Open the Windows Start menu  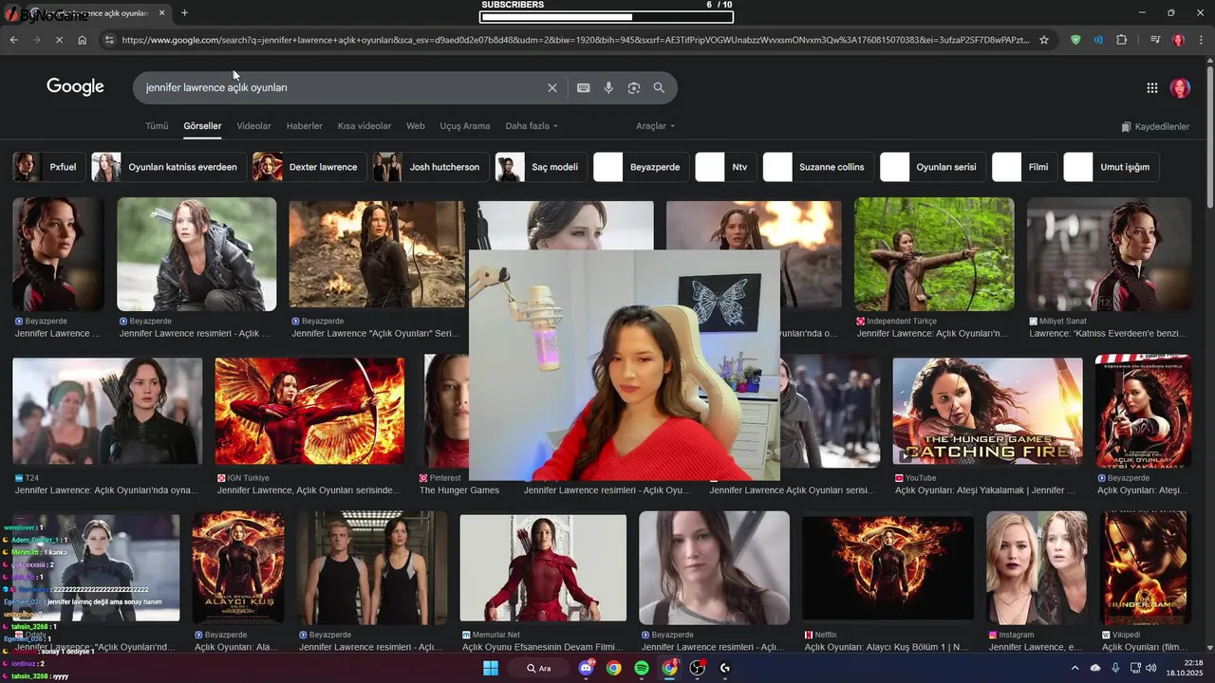tap(491, 668)
